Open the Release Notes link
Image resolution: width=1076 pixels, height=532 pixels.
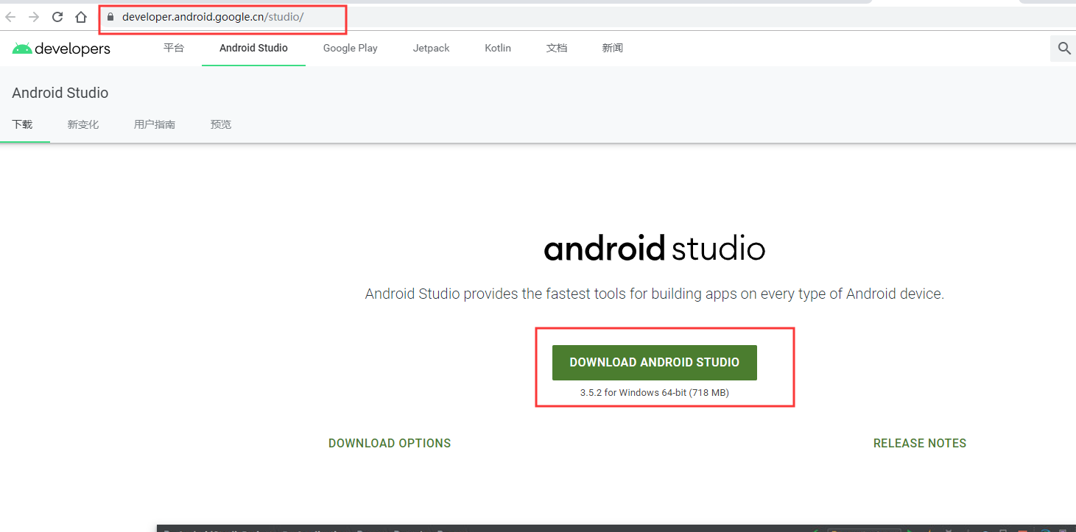point(920,443)
